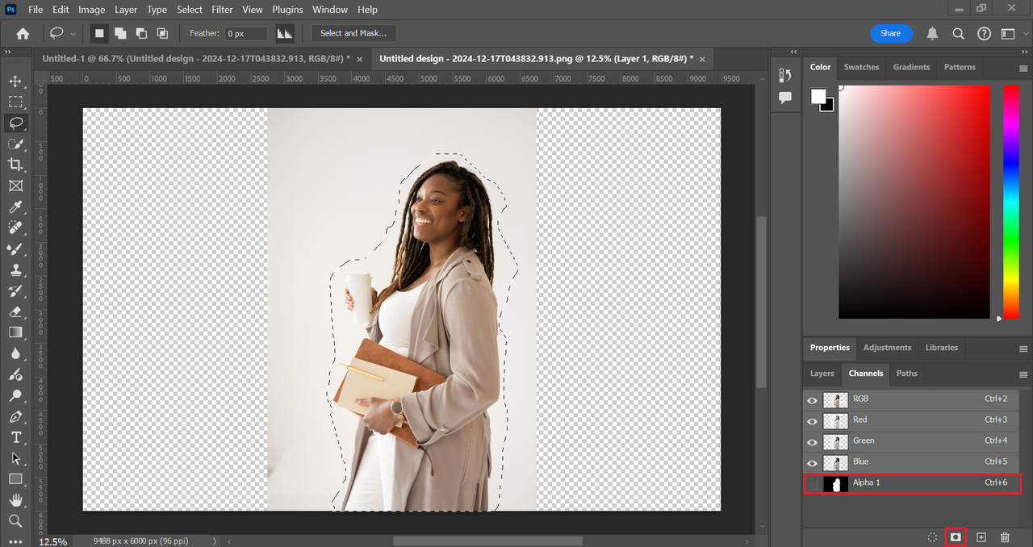Switch to the Paths tab
1033x547 pixels.
(907, 374)
